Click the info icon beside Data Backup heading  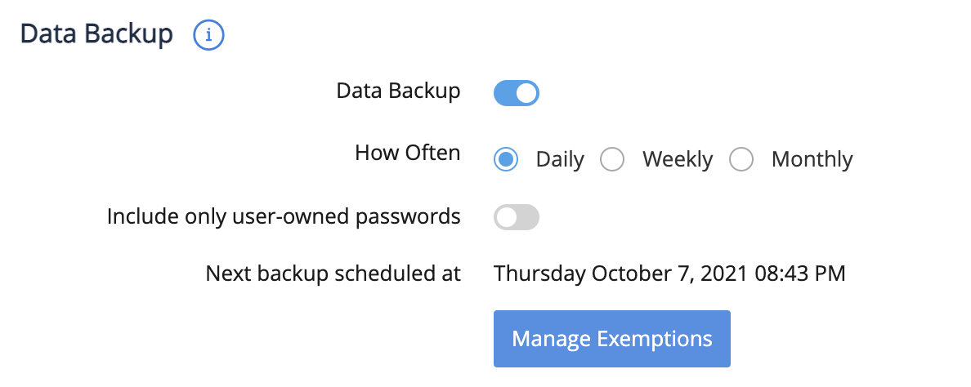tap(208, 35)
